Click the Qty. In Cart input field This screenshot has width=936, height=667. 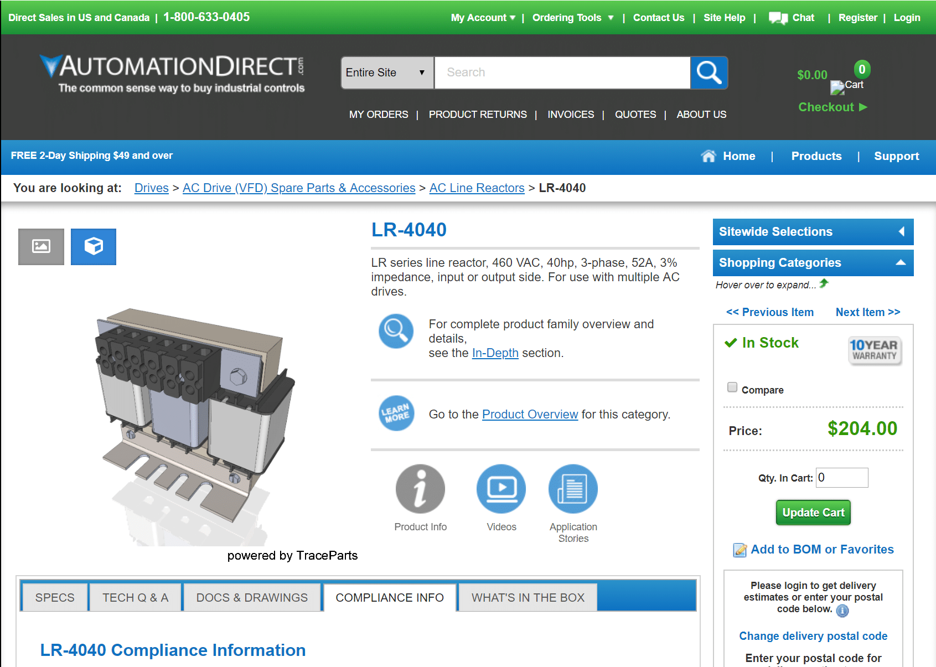pos(842,478)
